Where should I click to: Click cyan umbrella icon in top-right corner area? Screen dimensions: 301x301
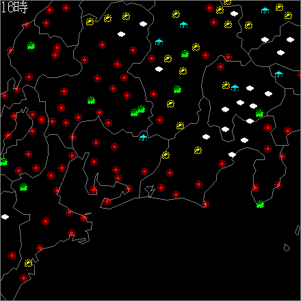[x=265, y=10]
